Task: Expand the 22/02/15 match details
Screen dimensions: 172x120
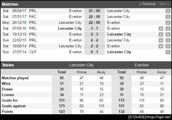Action: click(x=161, y=40)
